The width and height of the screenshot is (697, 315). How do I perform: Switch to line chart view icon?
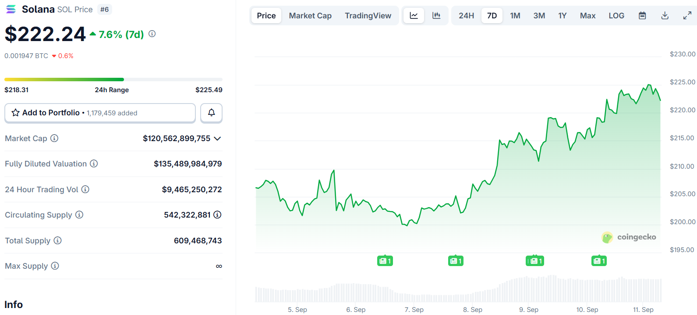[x=414, y=16]
